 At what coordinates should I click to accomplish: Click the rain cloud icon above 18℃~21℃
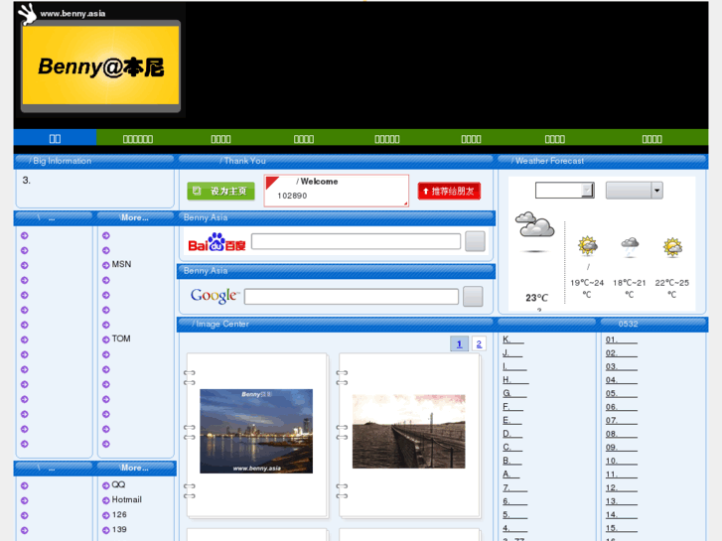[630, 246]
